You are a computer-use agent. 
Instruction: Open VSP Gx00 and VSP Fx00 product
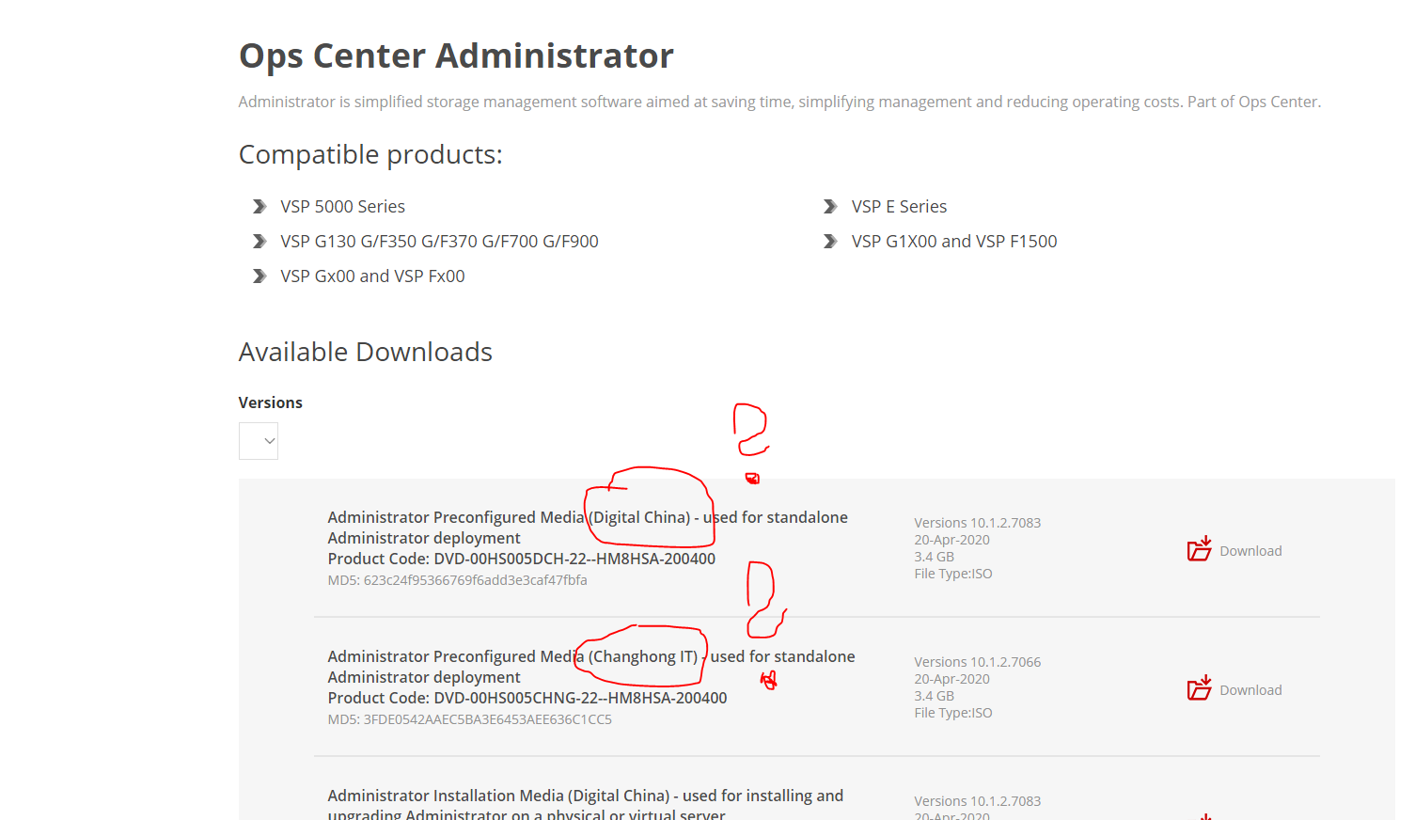pyautogui.click(x=372, y=276)
